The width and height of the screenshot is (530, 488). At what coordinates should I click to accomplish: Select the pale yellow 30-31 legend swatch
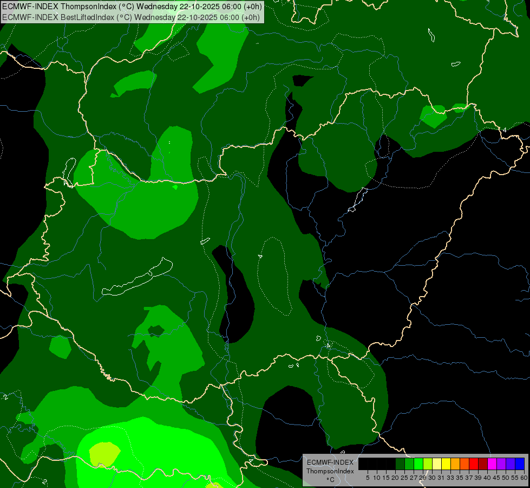tap(437, 464)
